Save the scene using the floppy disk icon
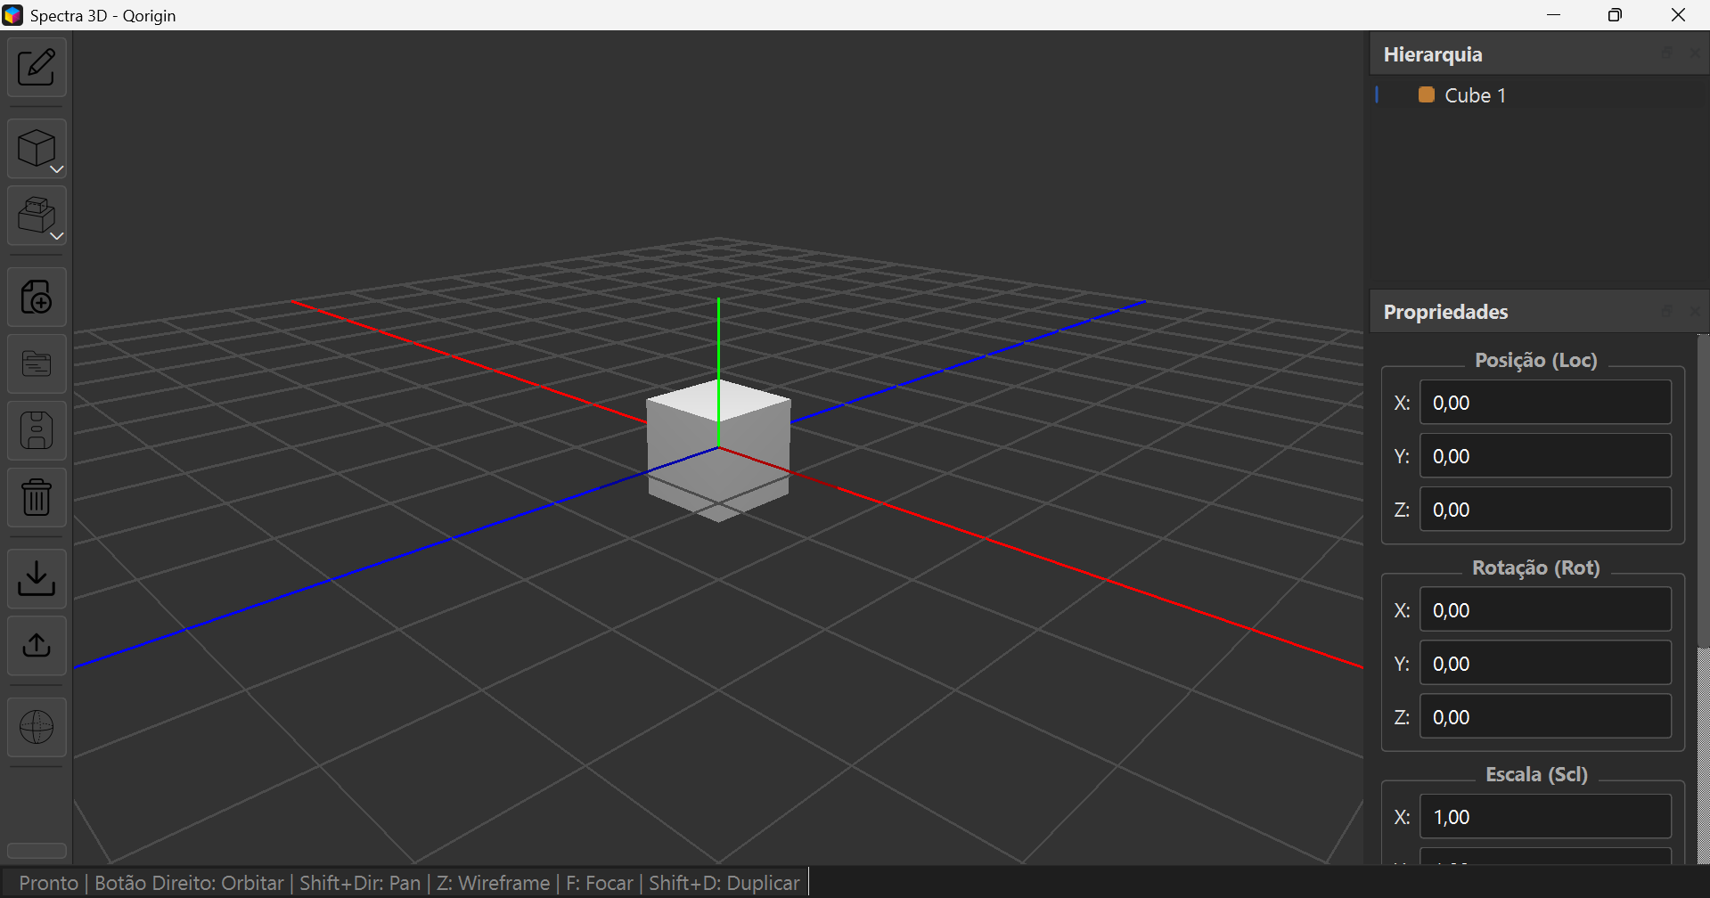 coord(37,430)
